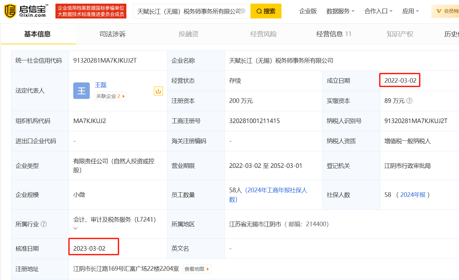Switch to the 经营风险 tab
459x280 pixels.
pos(264,34)
